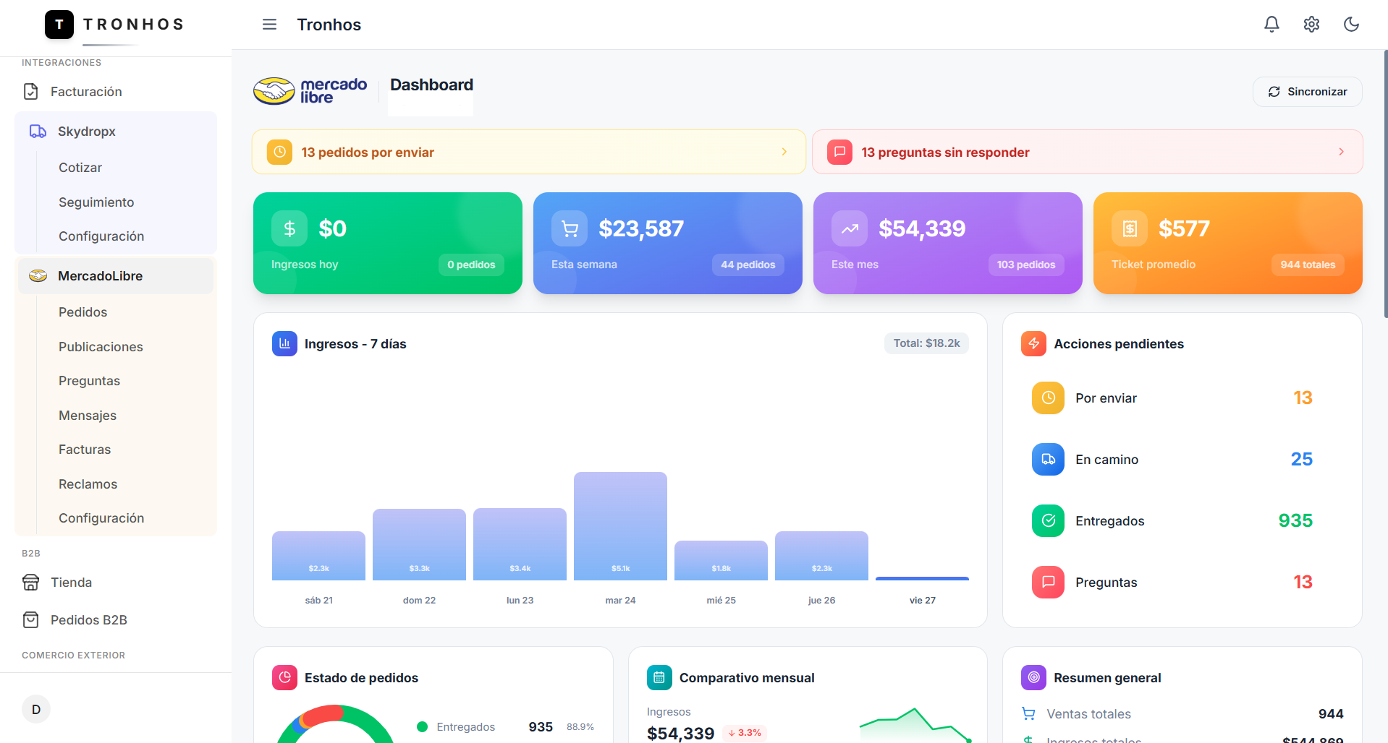Click the 0 pedidos badge

(x=471, y=265)
